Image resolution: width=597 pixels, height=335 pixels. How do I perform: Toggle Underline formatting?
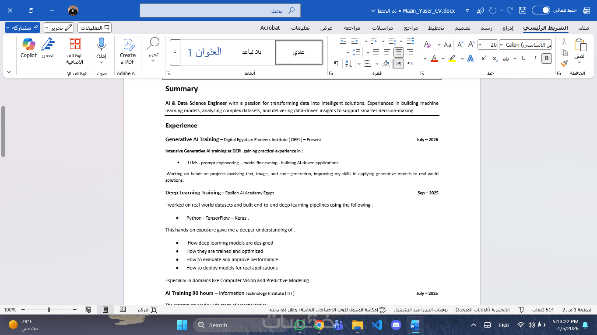click(523, 59)
